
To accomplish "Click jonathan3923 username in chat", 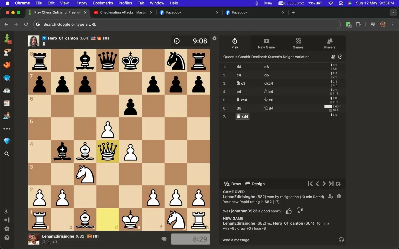I will click(x=244, y=211).
